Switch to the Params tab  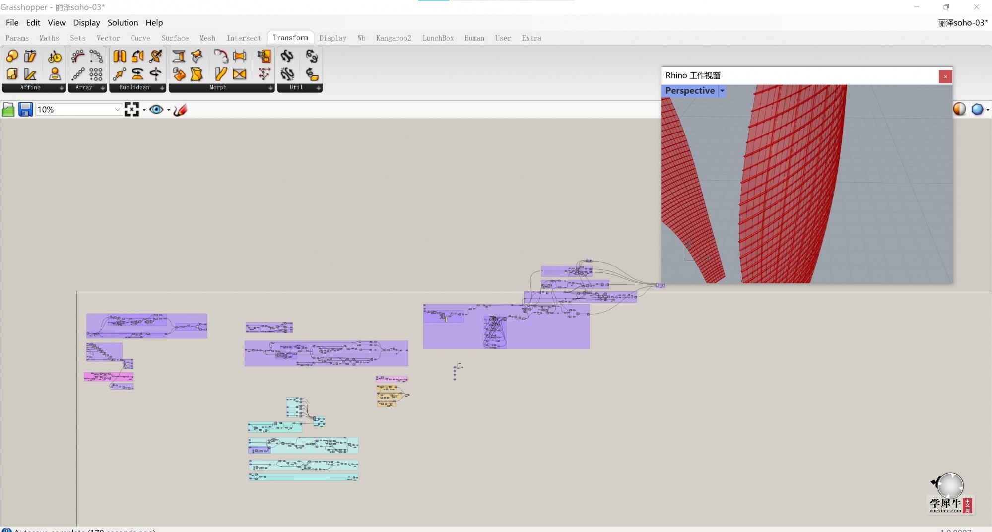point(17,38)
